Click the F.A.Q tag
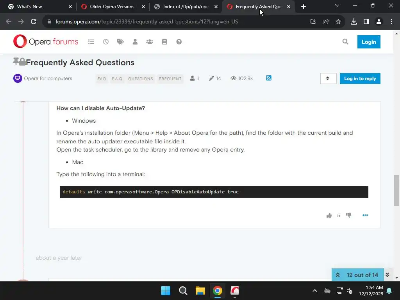 [117, 79]
